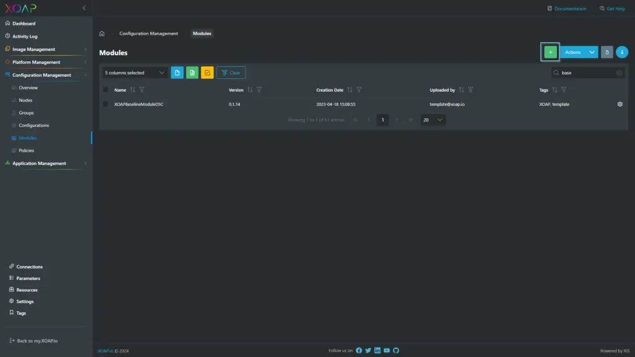The width and height of the screenshot is (635, 357).
Task: Go to Nodes page
Action: click(25, 100)
